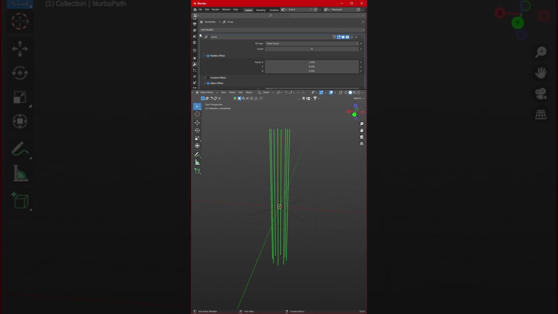The height and width of the screenshot is (314, 558).
Task: Enable the Constant Offset checkbox
Action: (x=208, y=78)
